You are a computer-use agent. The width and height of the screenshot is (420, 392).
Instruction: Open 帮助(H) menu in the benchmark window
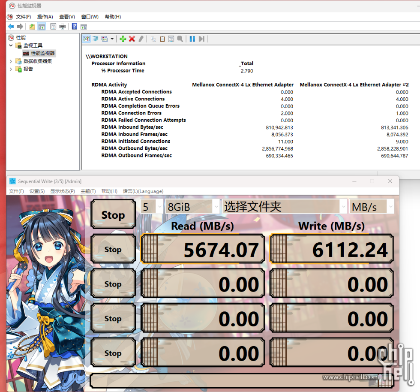[109, 191]
